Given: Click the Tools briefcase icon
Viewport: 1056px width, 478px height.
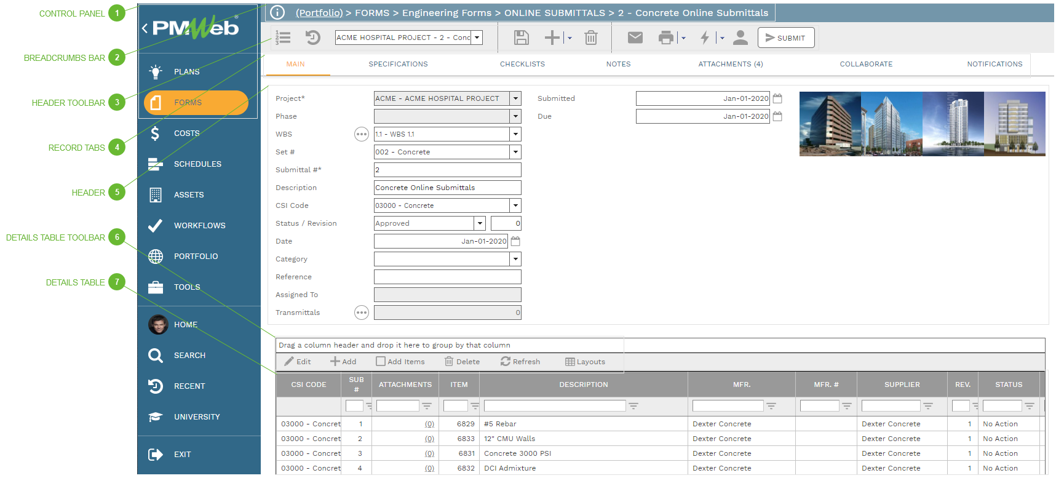Looking at the screenshot, I should tap(156, 287).
